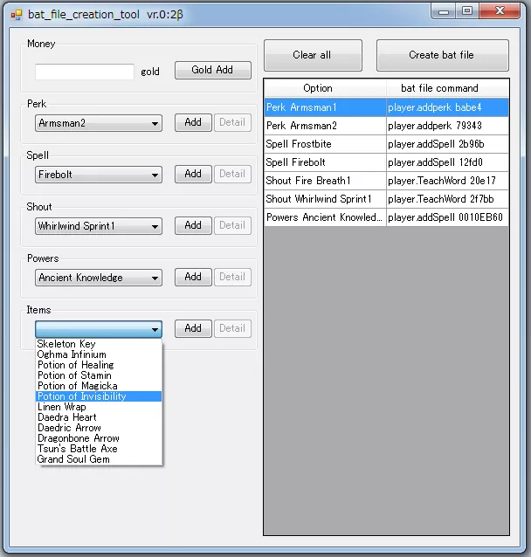This screenshot has height=557, width=531.
Task: Select Daedric Arrow from Items list
Action: tap(99, 428)
